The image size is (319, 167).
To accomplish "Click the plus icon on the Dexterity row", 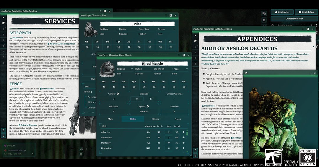I will pyautogui.click(x=183, y=143).
